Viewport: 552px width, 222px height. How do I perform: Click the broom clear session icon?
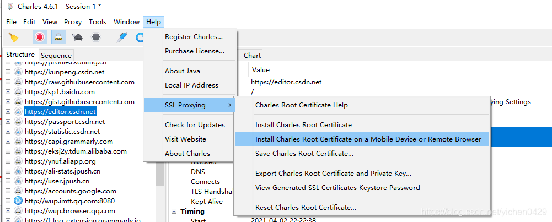13,37
